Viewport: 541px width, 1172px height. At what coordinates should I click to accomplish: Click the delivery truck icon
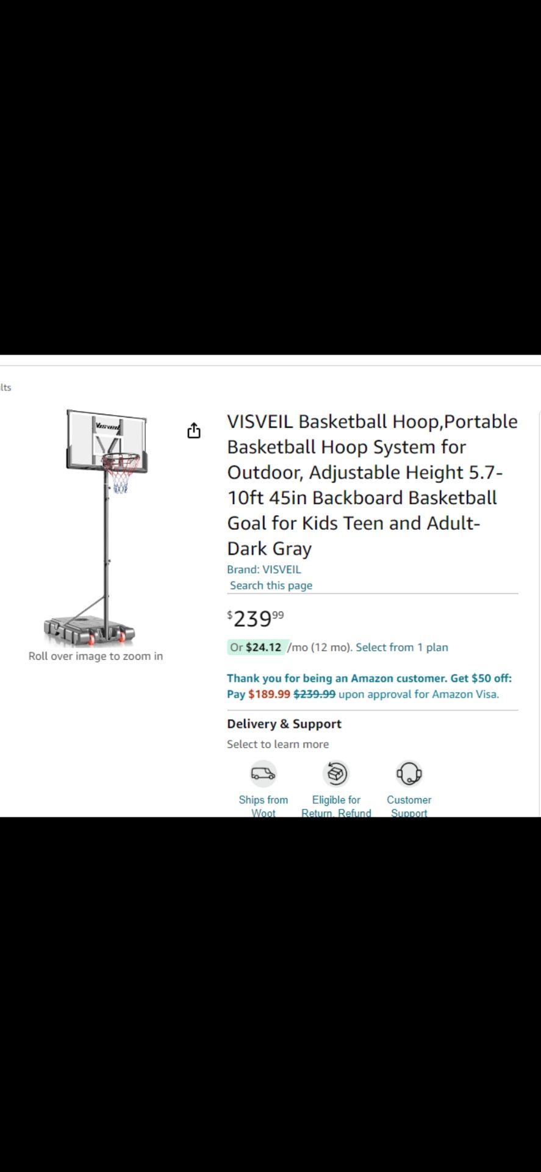coord(263,773)
